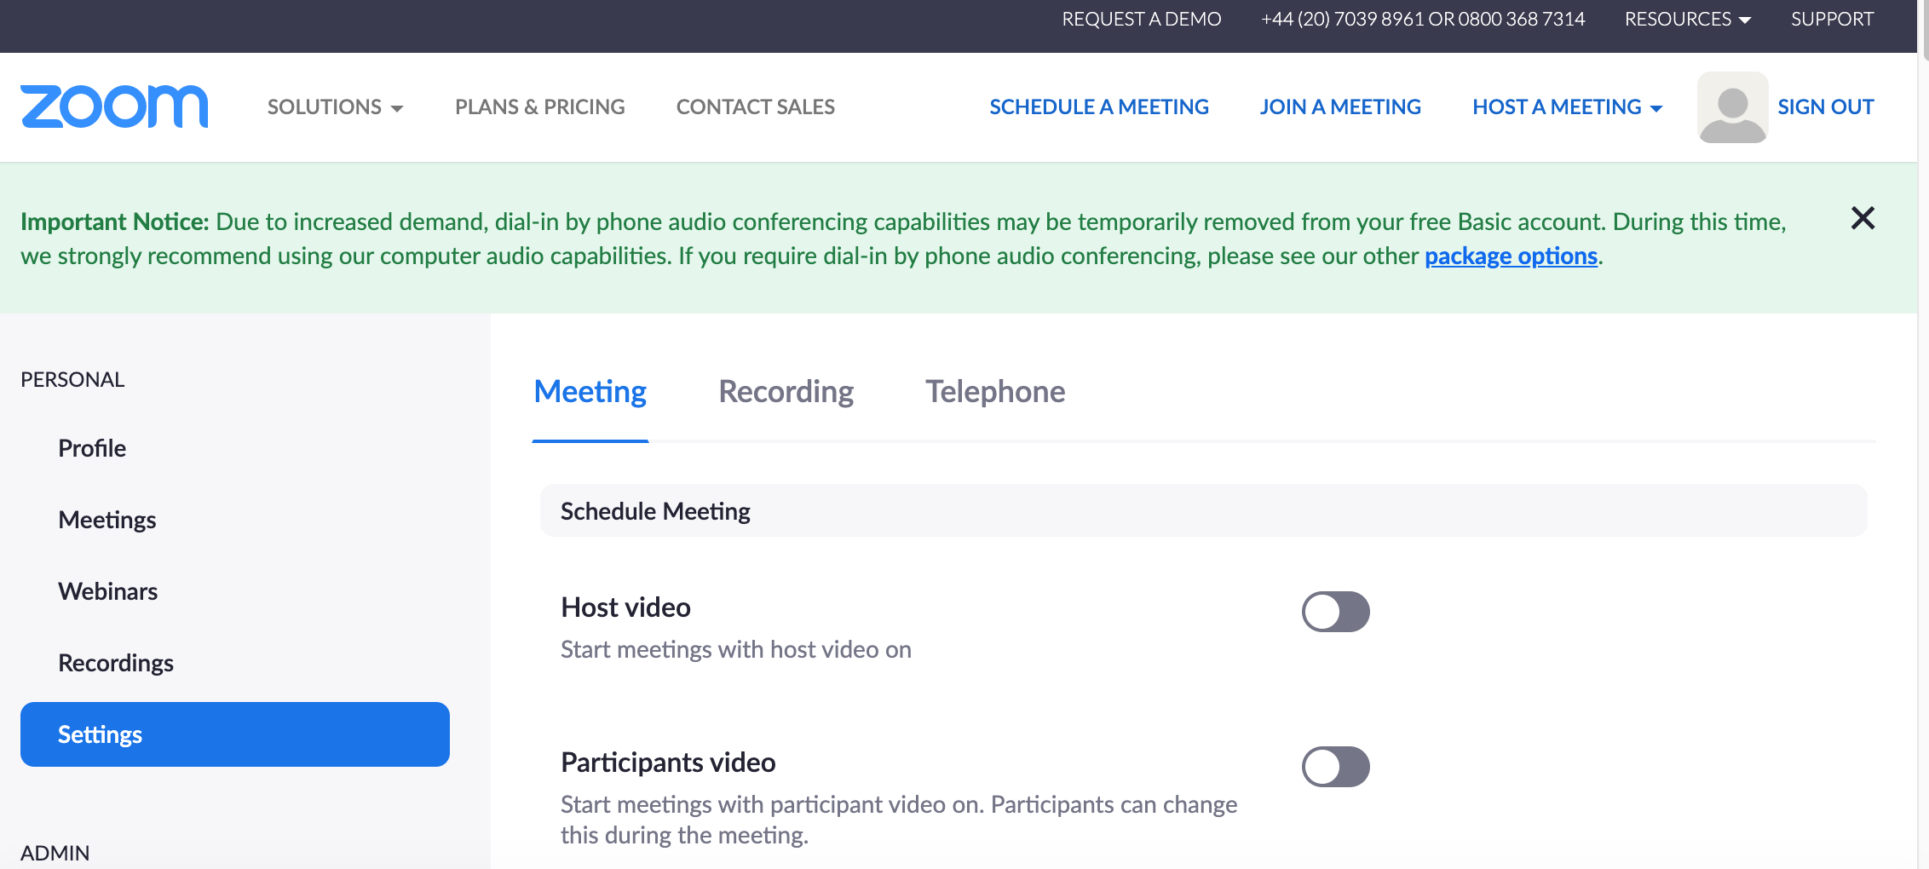Open Plans & Pricing page
Image resolution: width=1929 pixels, height=869 pixels.
click(539, 107)
